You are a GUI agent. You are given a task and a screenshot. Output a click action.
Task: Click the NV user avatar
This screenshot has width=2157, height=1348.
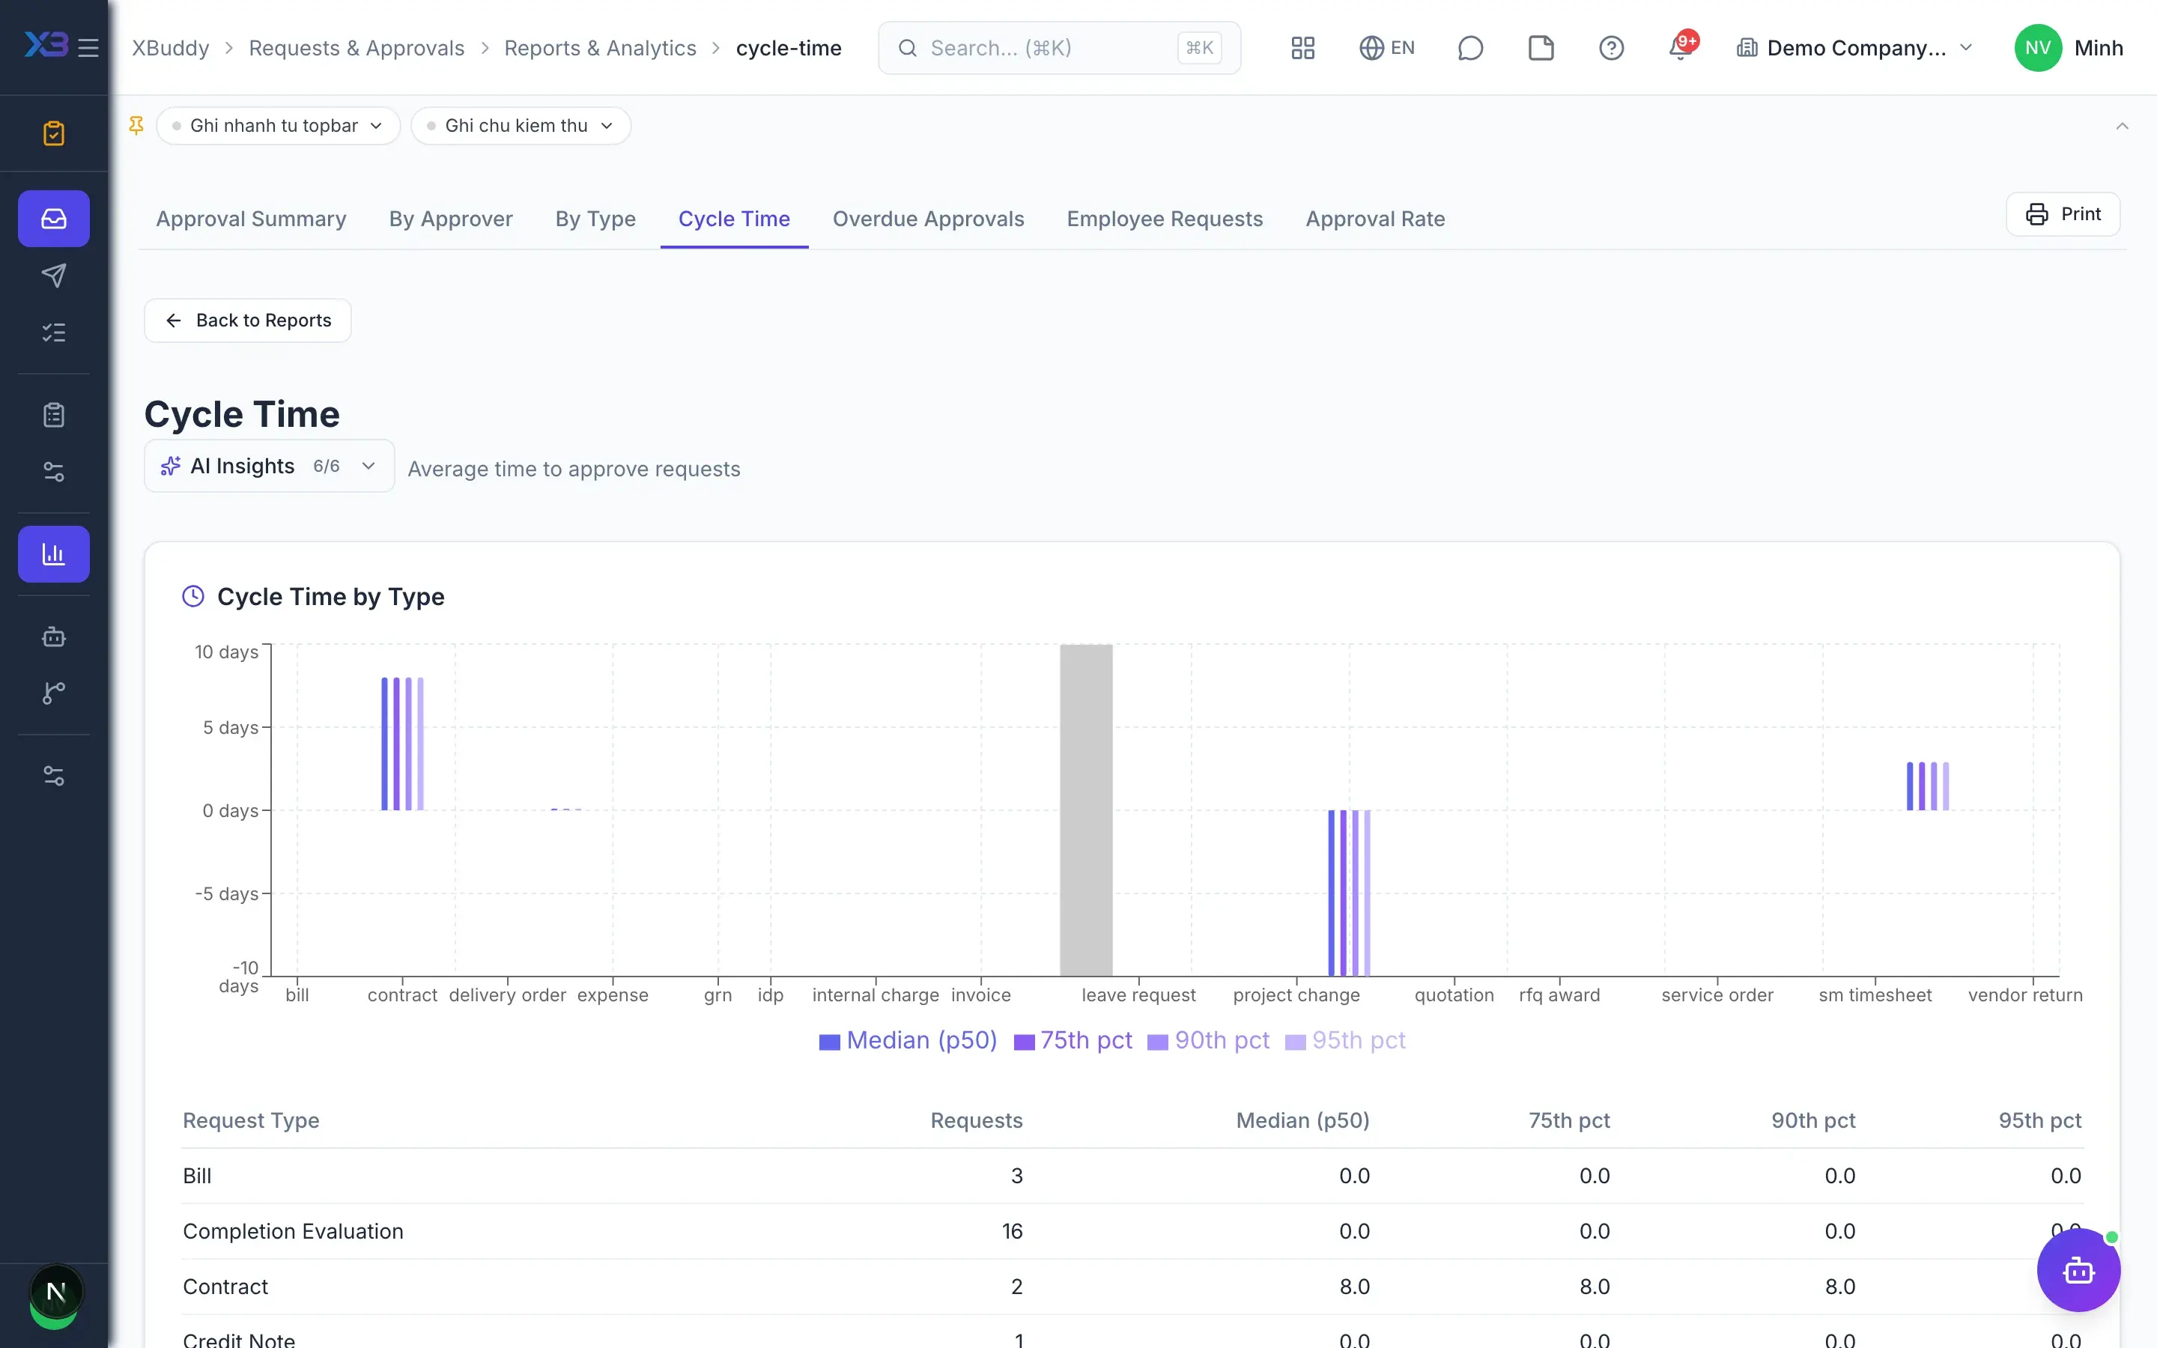click(x=2038, y=47)
